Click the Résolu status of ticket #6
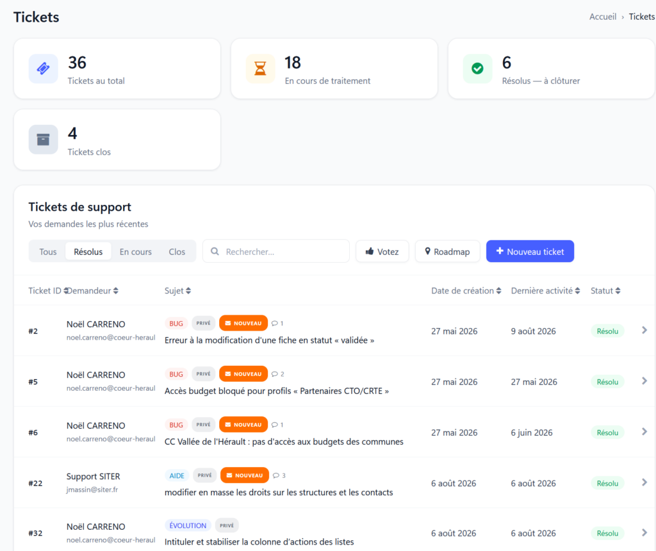 (x=607, y=432)
